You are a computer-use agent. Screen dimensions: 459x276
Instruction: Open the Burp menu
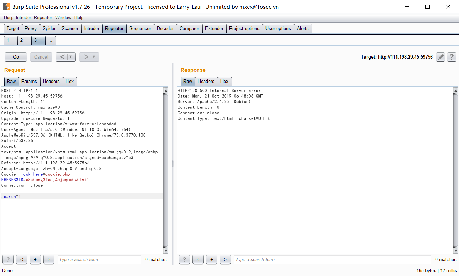tap(9, 17)
